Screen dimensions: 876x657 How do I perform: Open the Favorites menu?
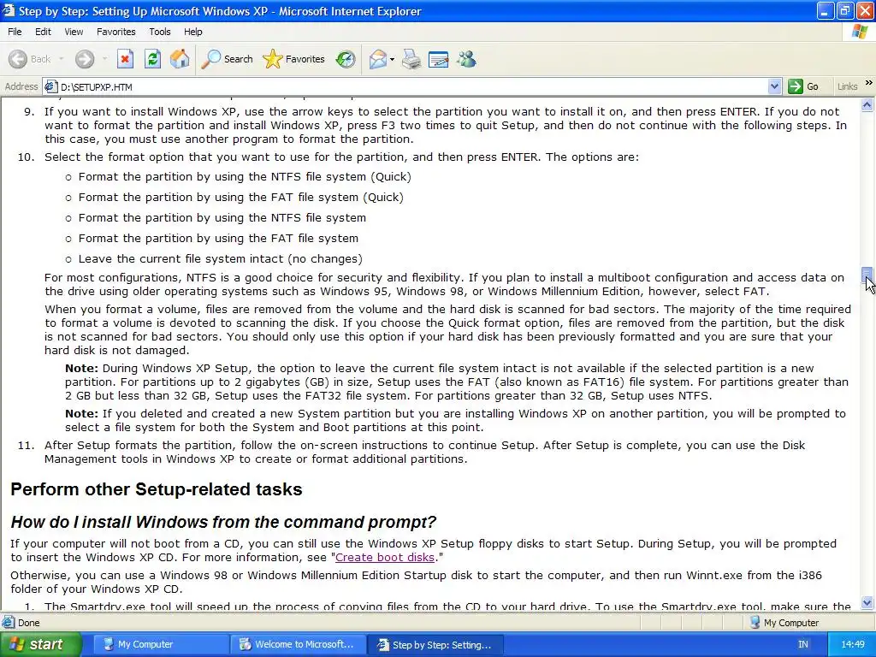tap(115, 32)
